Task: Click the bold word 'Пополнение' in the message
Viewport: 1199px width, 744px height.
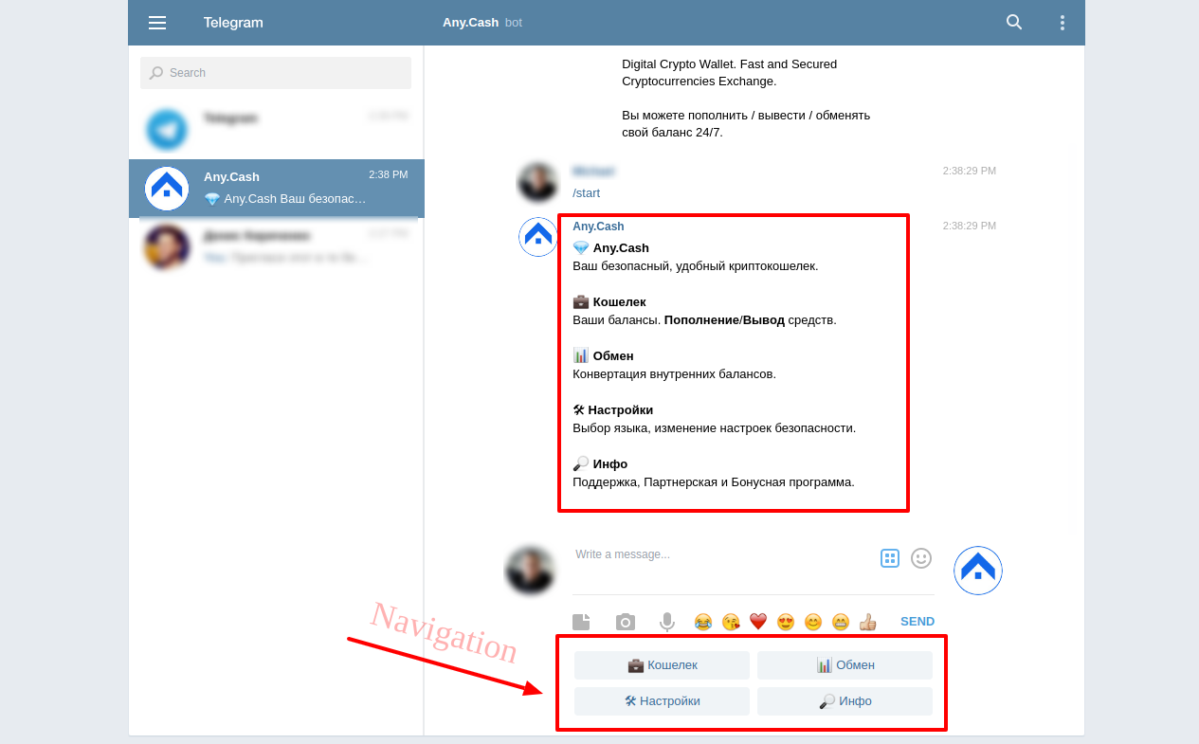Action: pos(701,320)
